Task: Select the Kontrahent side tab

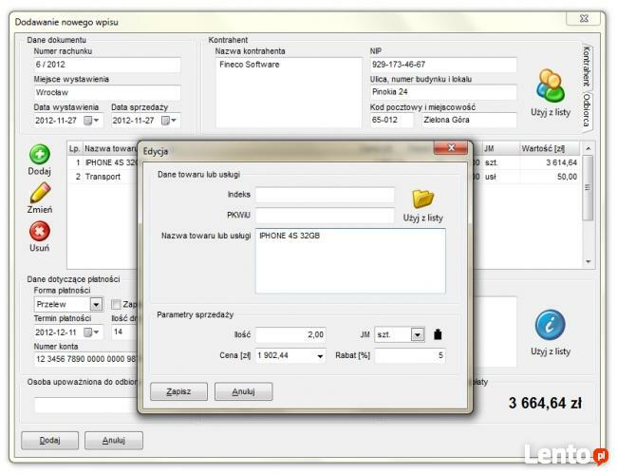Action: (587, 65)
